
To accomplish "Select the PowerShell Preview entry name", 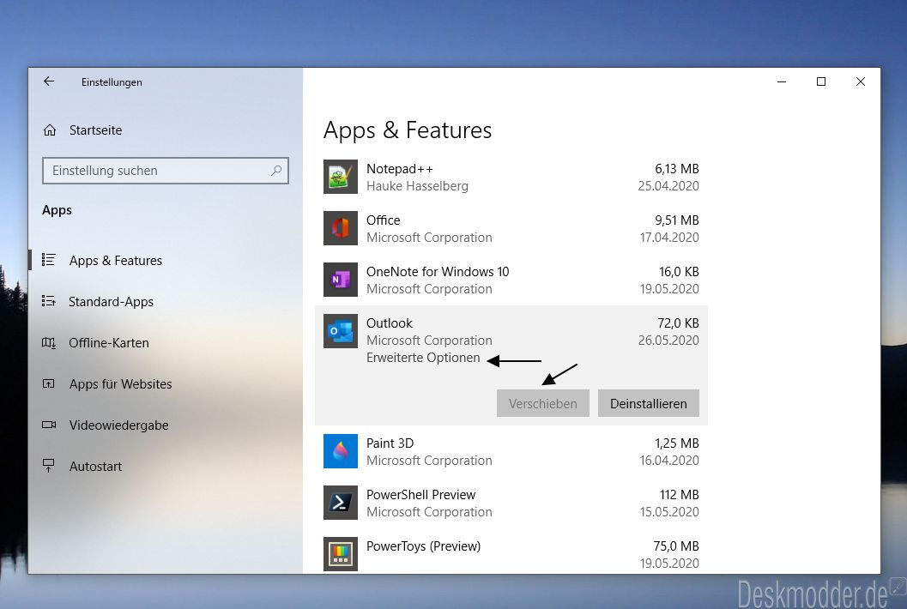I will pyautogui.click(x=421, y=494).
